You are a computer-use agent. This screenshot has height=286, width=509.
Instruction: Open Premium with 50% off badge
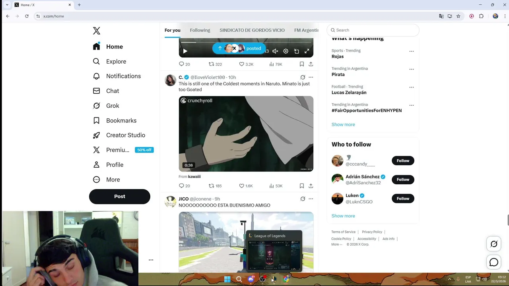tap(123, 150)
